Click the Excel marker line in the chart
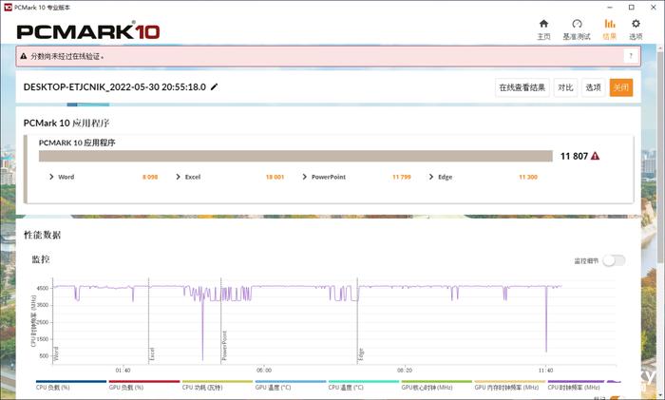Screen dimensions: 665x400 click(149, 321)
